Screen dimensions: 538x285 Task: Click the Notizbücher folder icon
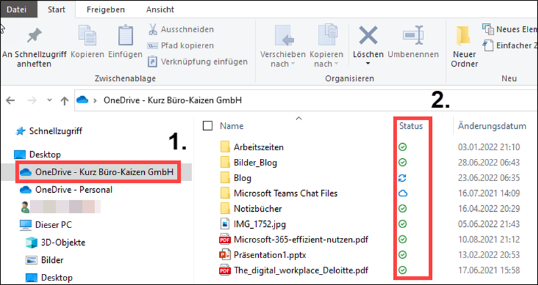(225, 209)
